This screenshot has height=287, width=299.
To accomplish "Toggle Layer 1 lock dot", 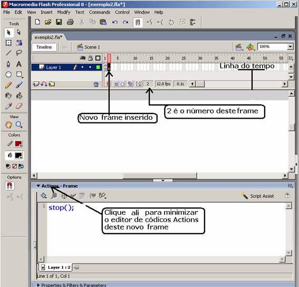I will pos(90,67).
